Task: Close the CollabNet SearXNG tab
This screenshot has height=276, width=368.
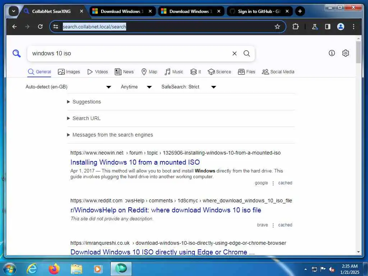Action: click(82, 11)
